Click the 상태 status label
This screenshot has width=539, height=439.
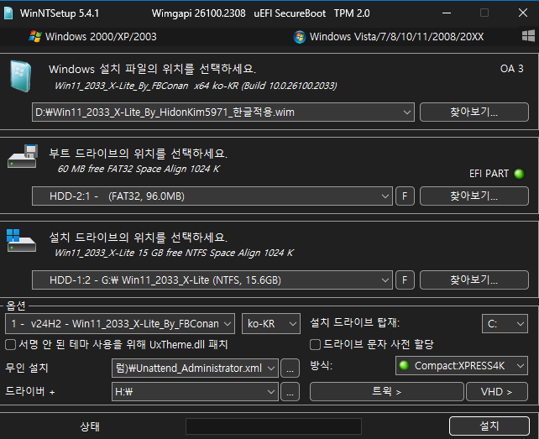[90, 426]
